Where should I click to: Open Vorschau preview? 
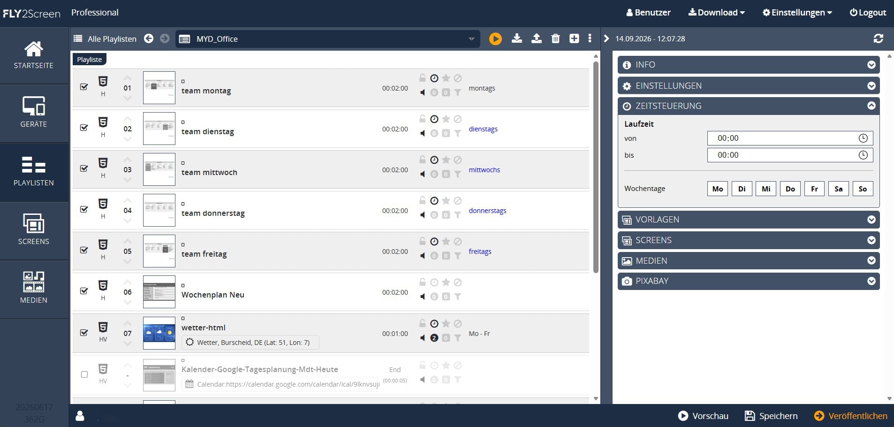pyautogui.click(x=703, y=416)
